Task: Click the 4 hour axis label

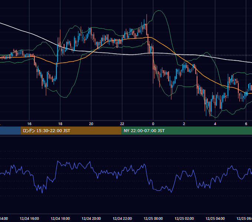Action: tap(215, 124)
